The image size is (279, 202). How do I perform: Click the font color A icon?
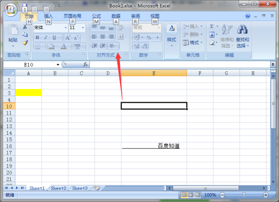point(64,46)
